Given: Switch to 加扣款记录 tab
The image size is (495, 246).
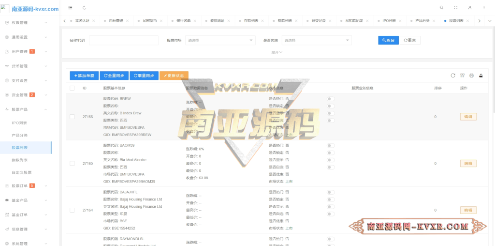Looking at the screenshot, I should (x=354, y=21).
